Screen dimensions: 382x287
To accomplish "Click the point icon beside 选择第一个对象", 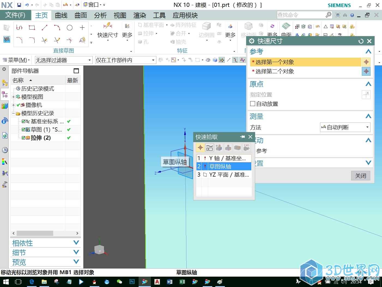I will 366,62.
